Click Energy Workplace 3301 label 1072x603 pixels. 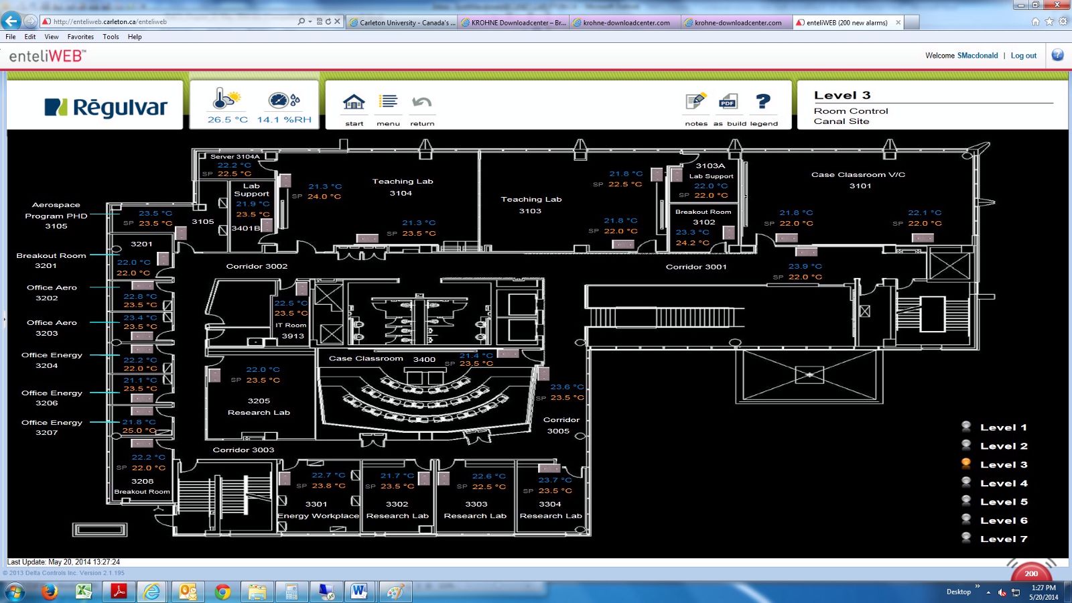tap(318, 510)
